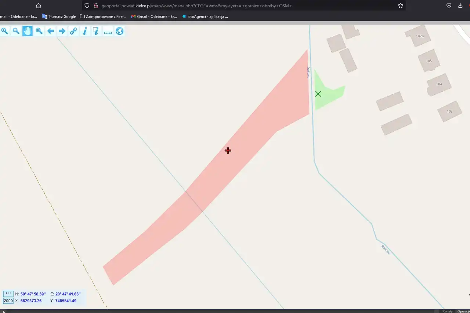
Task: Go to next map view arrow
Action: 62,31
